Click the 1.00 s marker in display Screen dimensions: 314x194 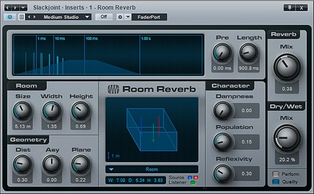click(146, 38)
